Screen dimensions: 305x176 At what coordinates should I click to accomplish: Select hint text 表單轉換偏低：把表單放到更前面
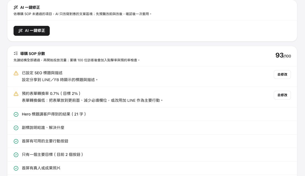[x=92, y=100]
